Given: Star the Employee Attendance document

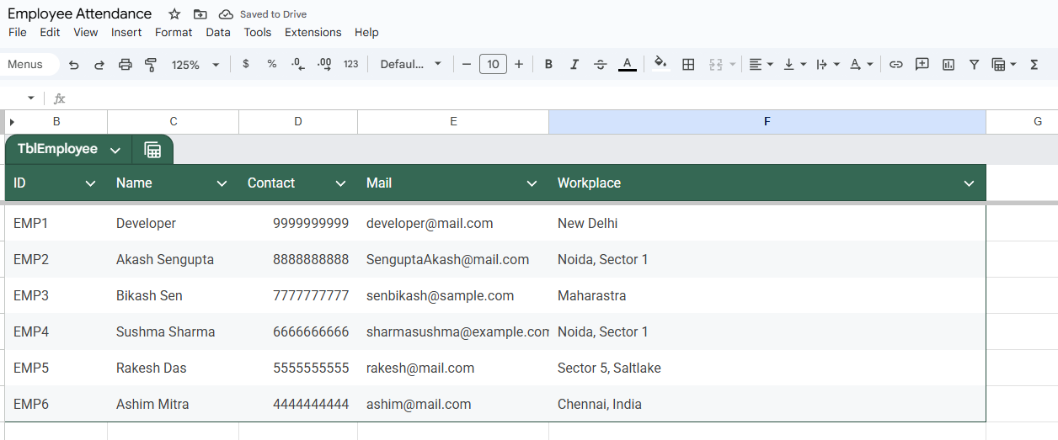Looking at the screenshot, I should 174,14.
